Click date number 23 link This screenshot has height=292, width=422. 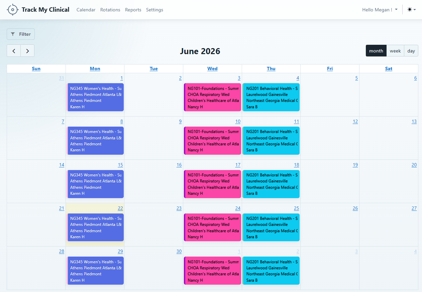click(x=179, y=208)
